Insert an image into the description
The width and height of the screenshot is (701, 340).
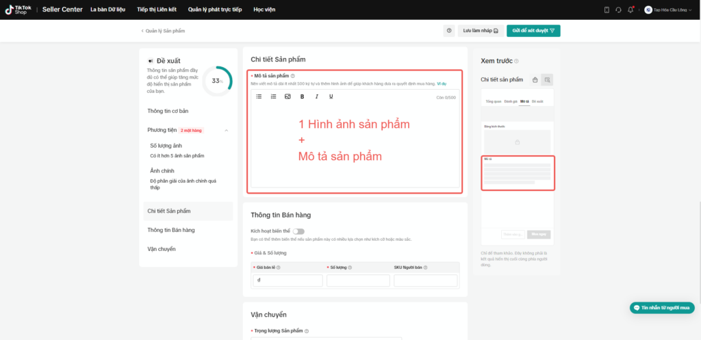(288, 96)
